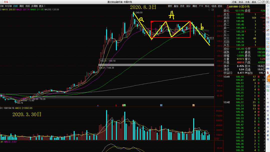Add stock via +自选 button

213,6
